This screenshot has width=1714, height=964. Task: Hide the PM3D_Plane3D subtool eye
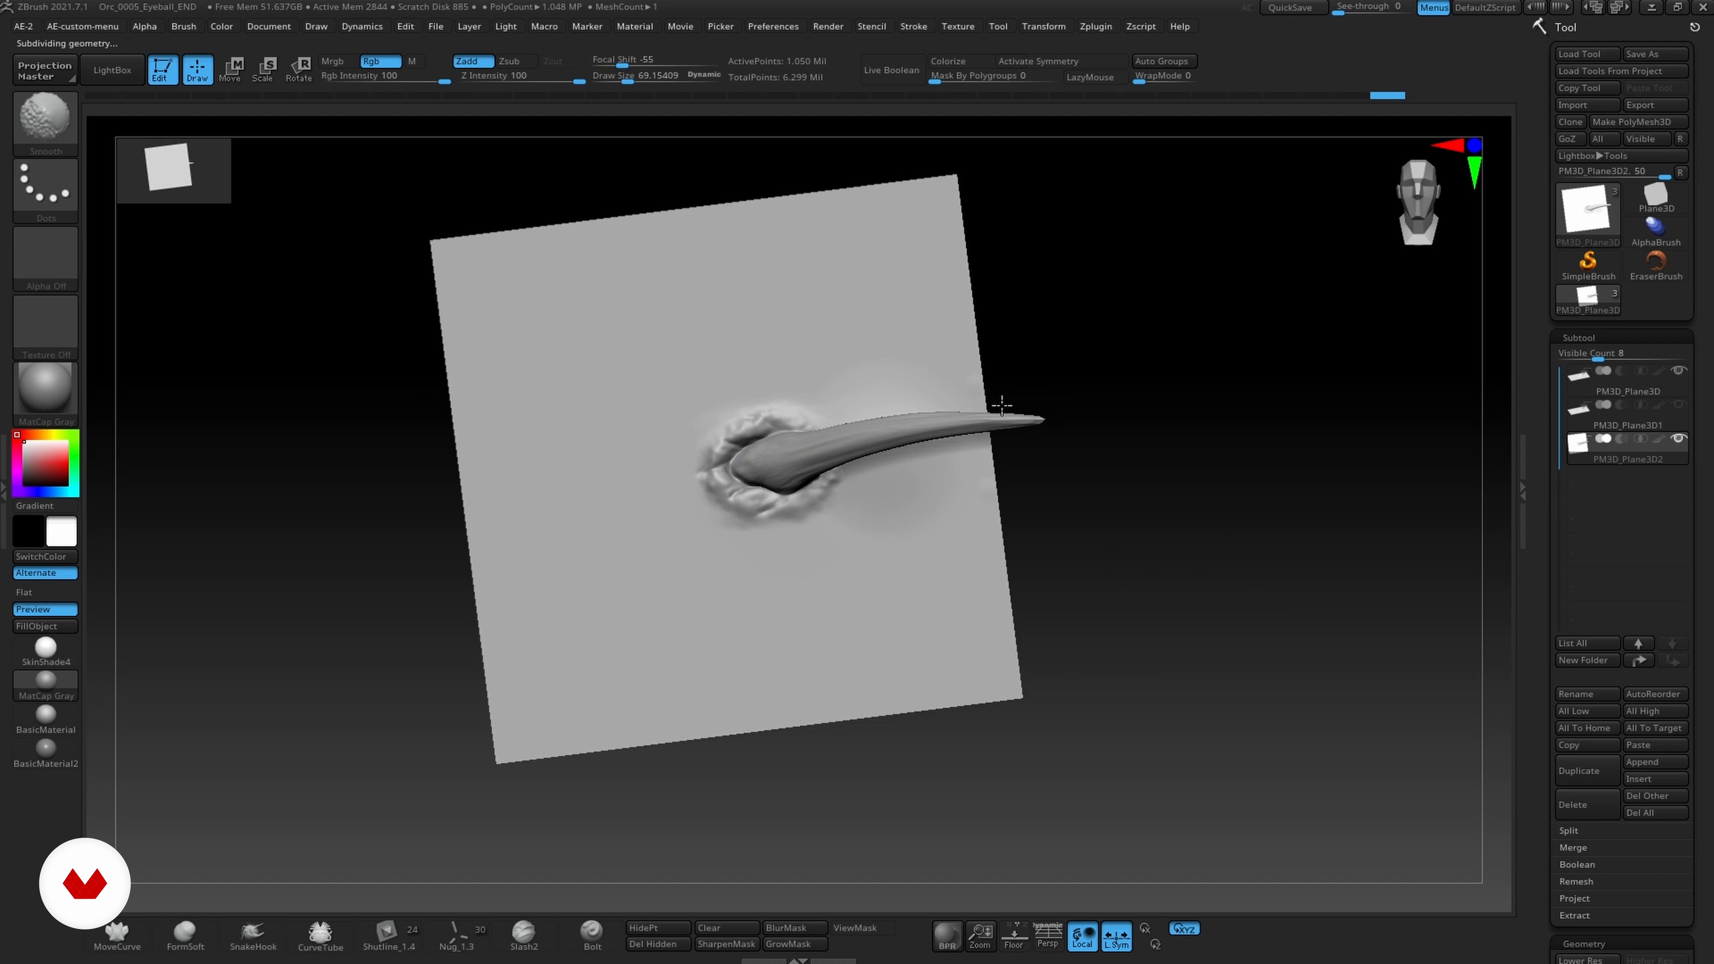click(1678, 370)
